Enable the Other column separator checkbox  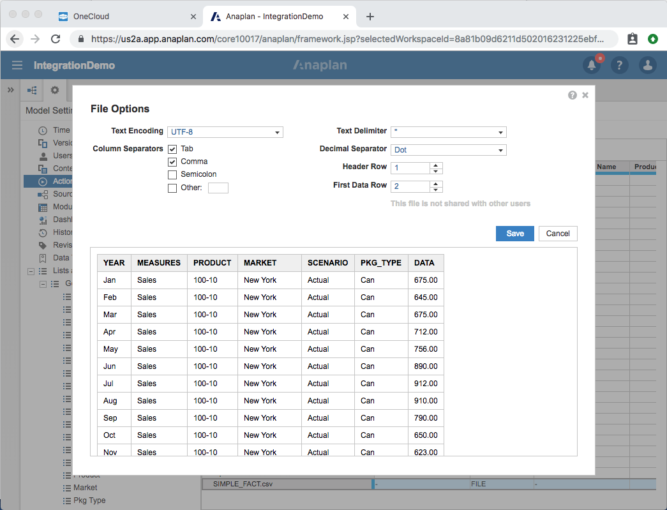(x=172, y=188)
